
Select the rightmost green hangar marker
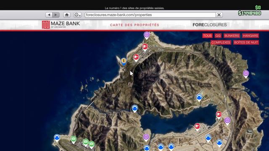click(92, 145)
